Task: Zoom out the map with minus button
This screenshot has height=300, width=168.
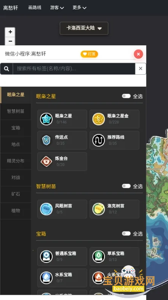Action: pyautogui.click(x=10, y=41)
